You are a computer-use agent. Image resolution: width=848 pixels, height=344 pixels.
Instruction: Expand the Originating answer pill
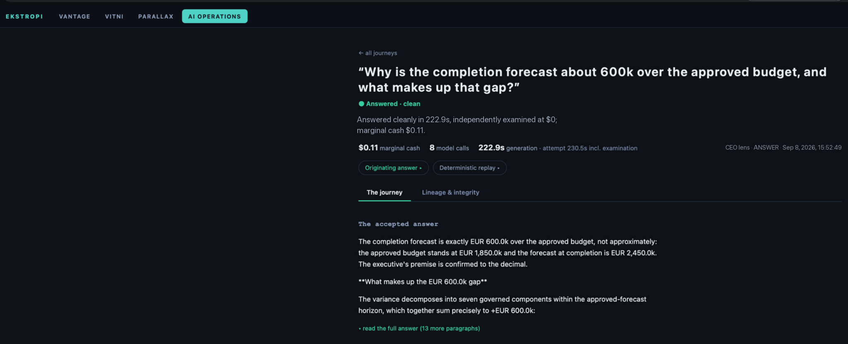coord(393,168)
